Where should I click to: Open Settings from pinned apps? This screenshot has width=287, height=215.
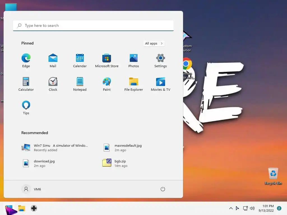coord(161,61)
